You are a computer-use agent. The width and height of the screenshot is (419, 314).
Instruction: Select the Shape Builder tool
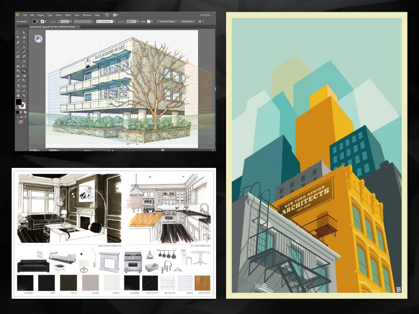tap(18, 71)
